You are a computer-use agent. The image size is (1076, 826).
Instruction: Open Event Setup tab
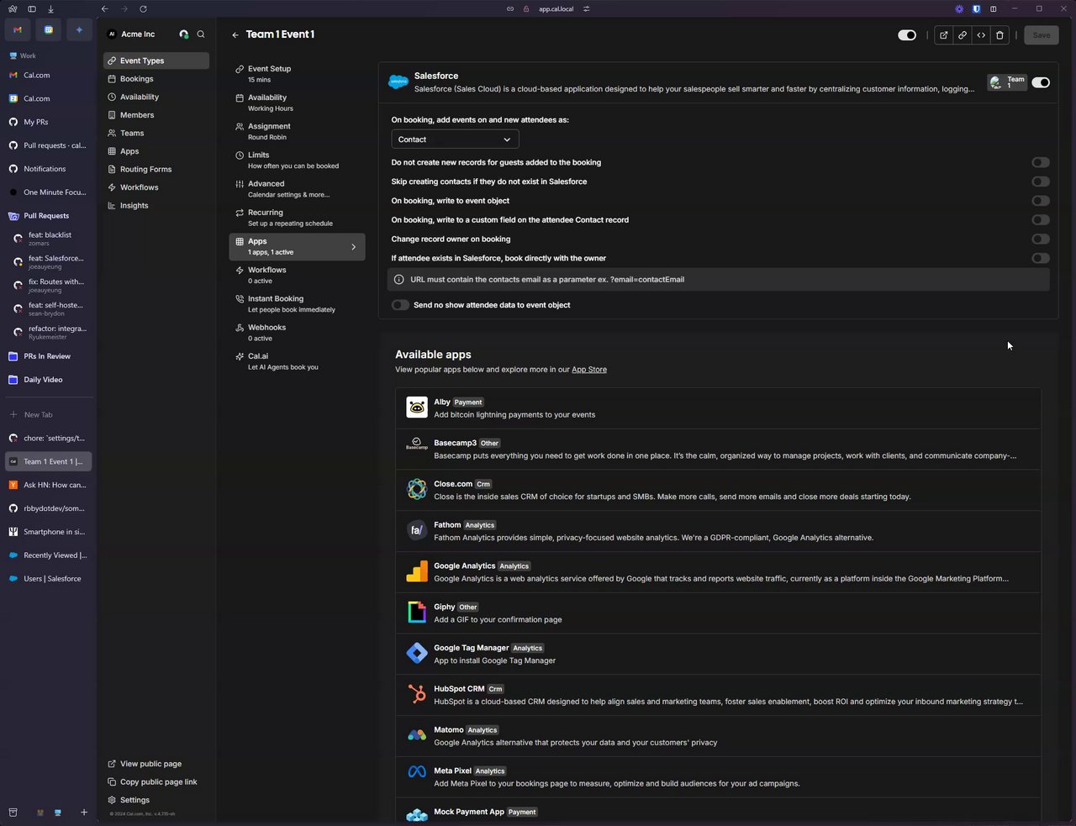coord(297,74)
